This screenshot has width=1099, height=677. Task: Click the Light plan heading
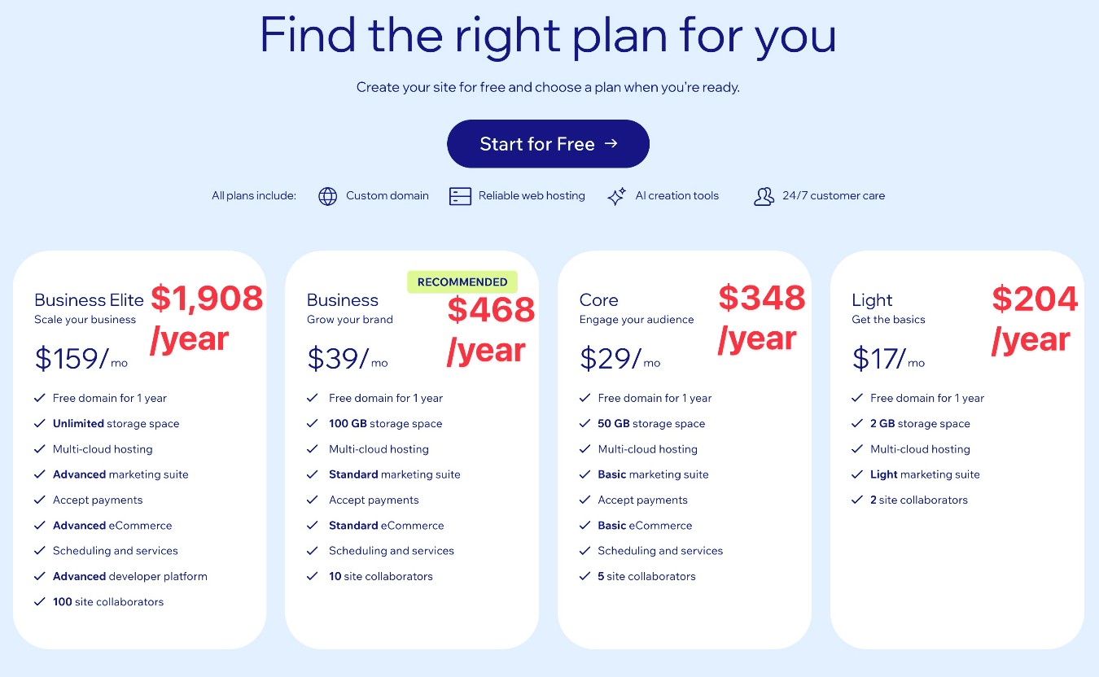click(871, 299)
